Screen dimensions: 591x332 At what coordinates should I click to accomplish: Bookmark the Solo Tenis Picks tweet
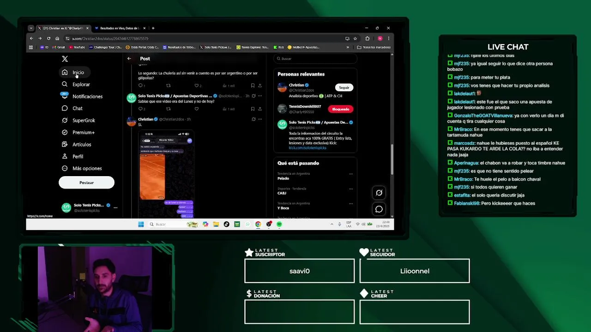pyautogui.click(x=253, y=109)
